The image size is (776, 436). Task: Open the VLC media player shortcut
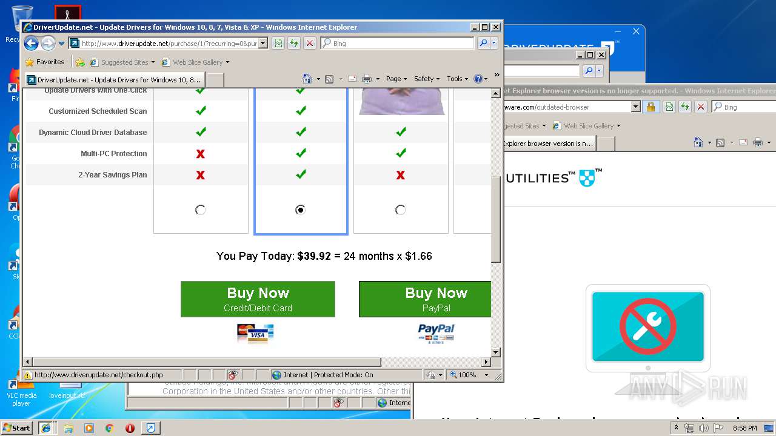pos(21,391)
